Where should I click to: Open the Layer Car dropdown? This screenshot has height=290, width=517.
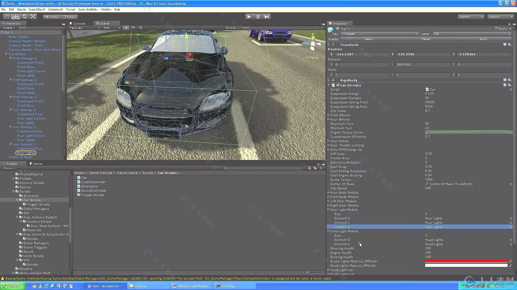pos(472,34)
